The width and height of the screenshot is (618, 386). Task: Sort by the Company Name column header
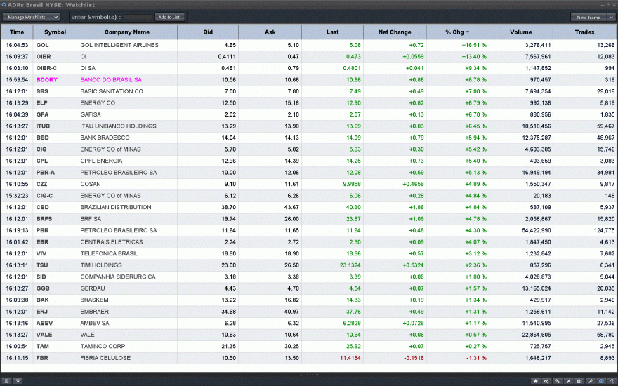pos(127,32)
